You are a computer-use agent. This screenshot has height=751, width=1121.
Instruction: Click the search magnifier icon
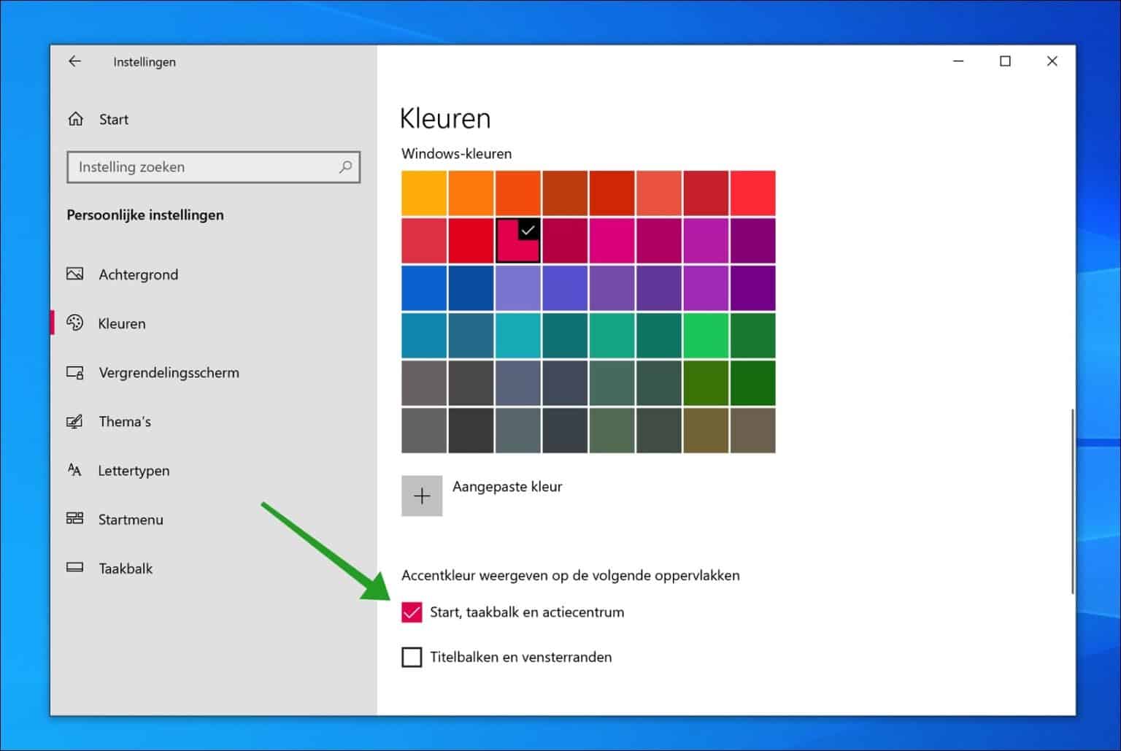tap(345, 167)
